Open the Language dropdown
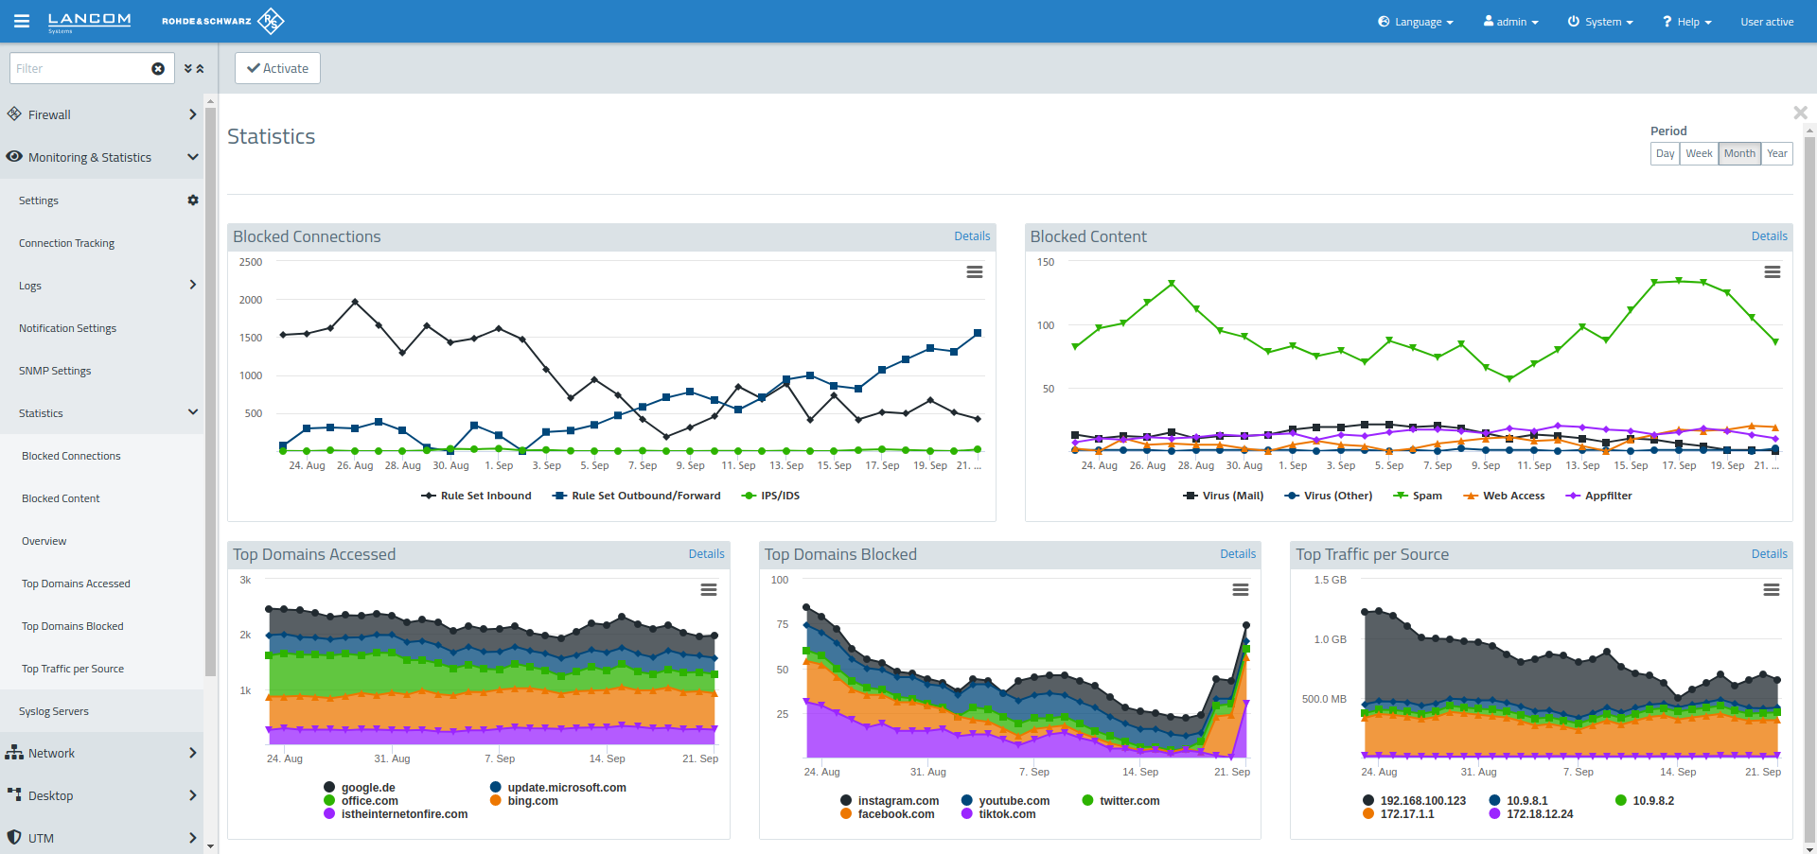 pyautogui.click(x=1415, y=21)
